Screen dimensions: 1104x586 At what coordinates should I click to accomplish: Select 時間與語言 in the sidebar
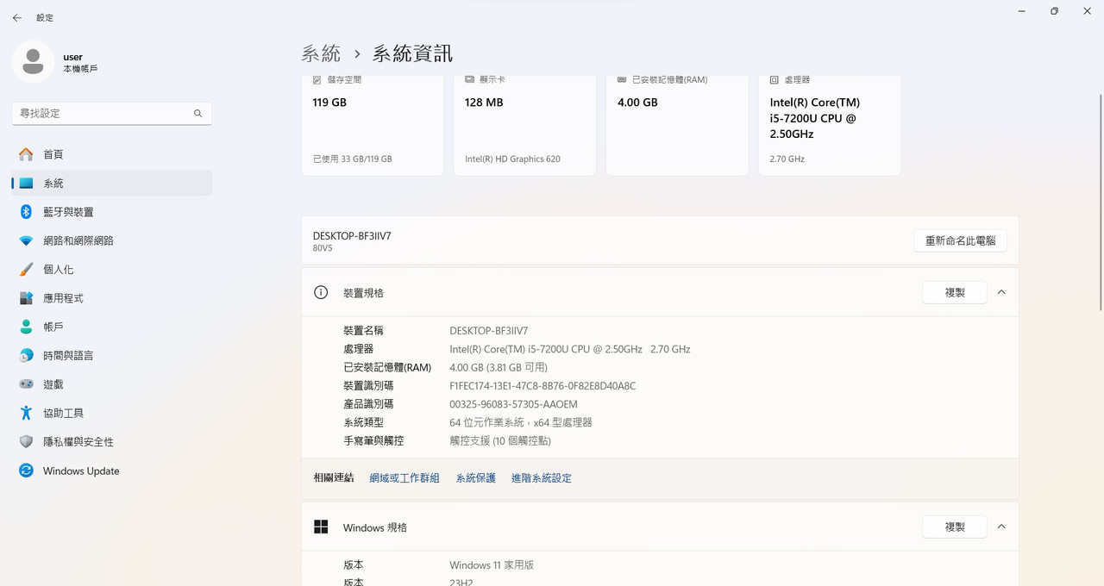click(112, 355)
